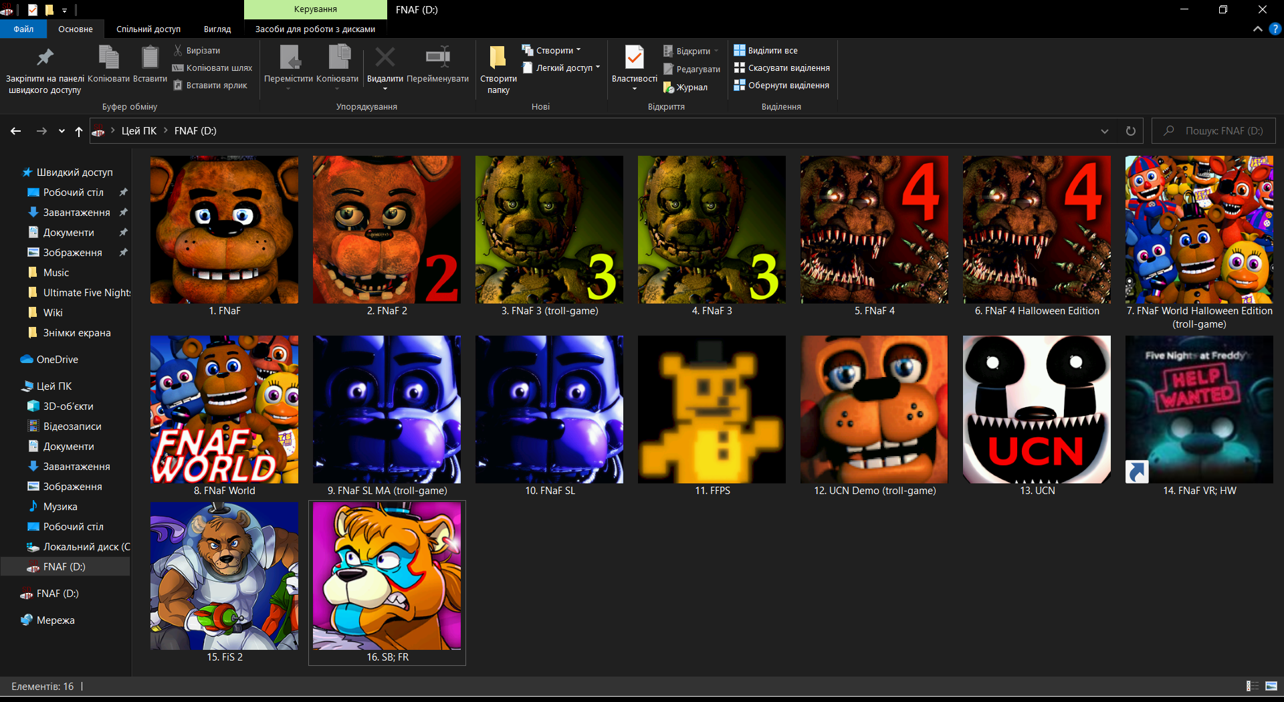The height and width of the screenshot is (702, 1284).
Task: Click Виділити все select all
Action: (x=766, y=50)
